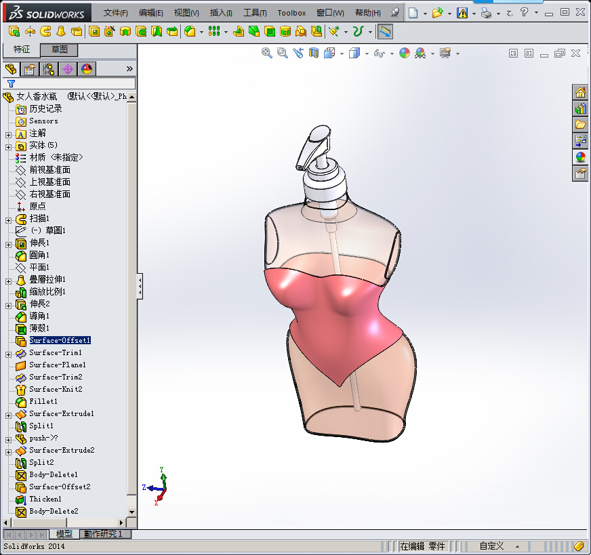Open SolidWorks Resources in task pane

click(x=580, y=92)
